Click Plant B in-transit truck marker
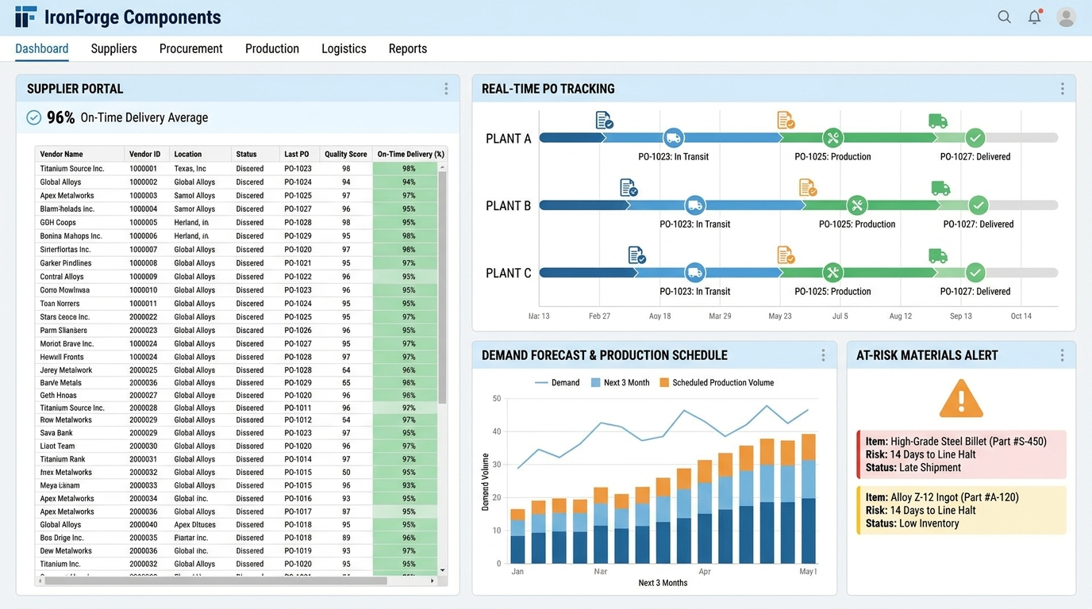The image size is (1092, 609). tap(695, 205)
